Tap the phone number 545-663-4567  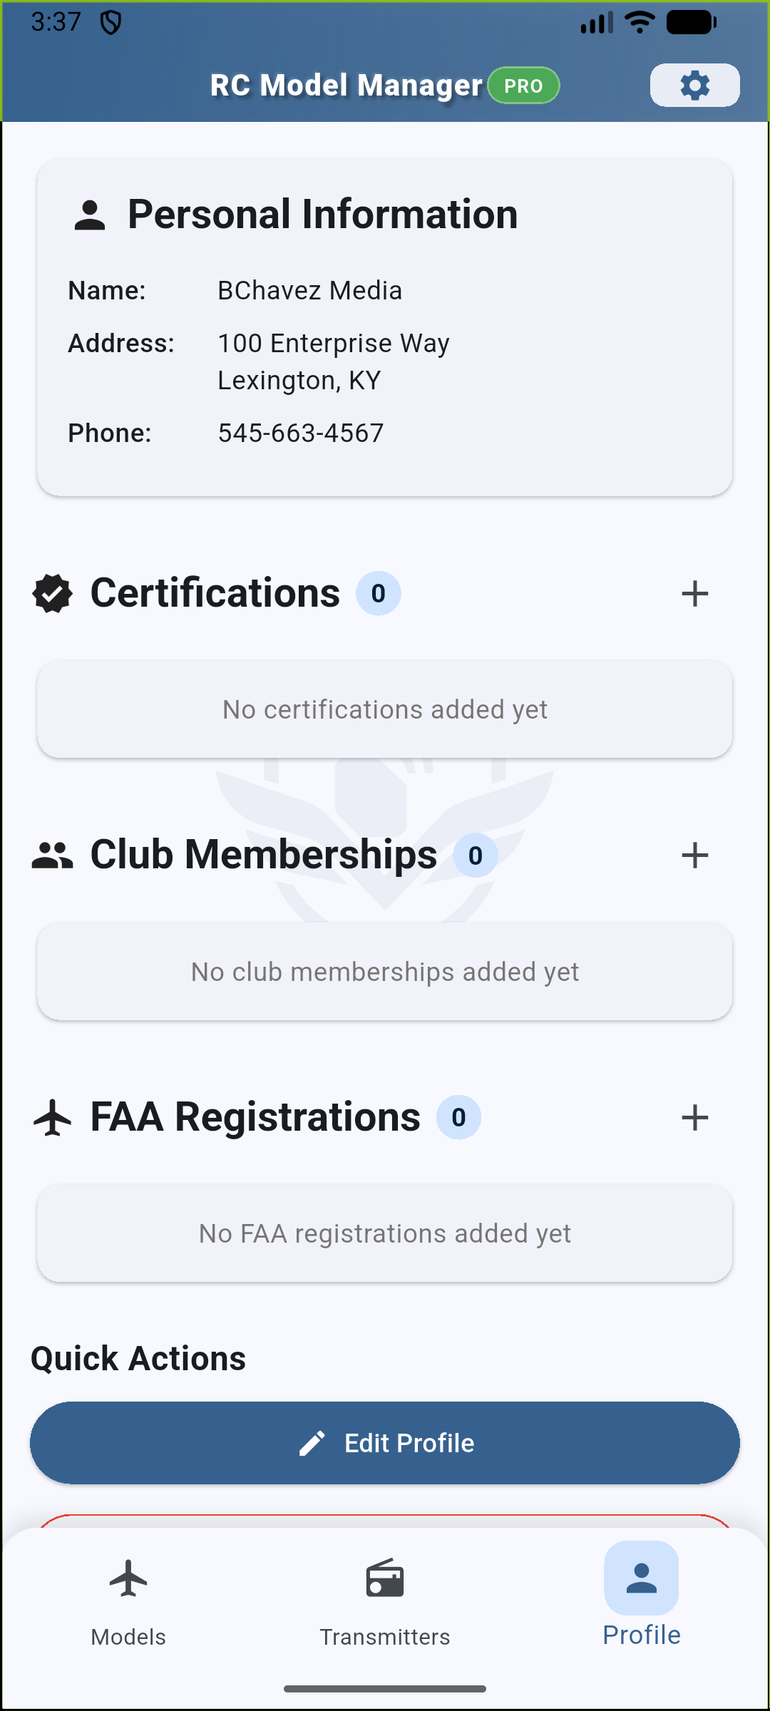(x=301, y=433)
